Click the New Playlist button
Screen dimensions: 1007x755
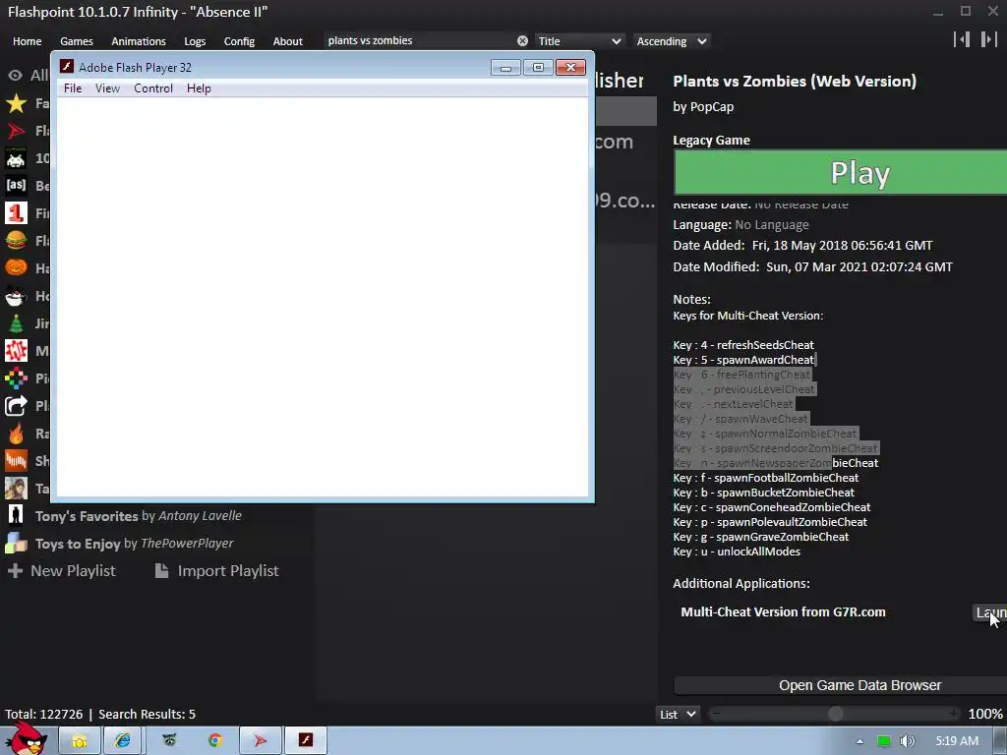(x=62, y=571)
